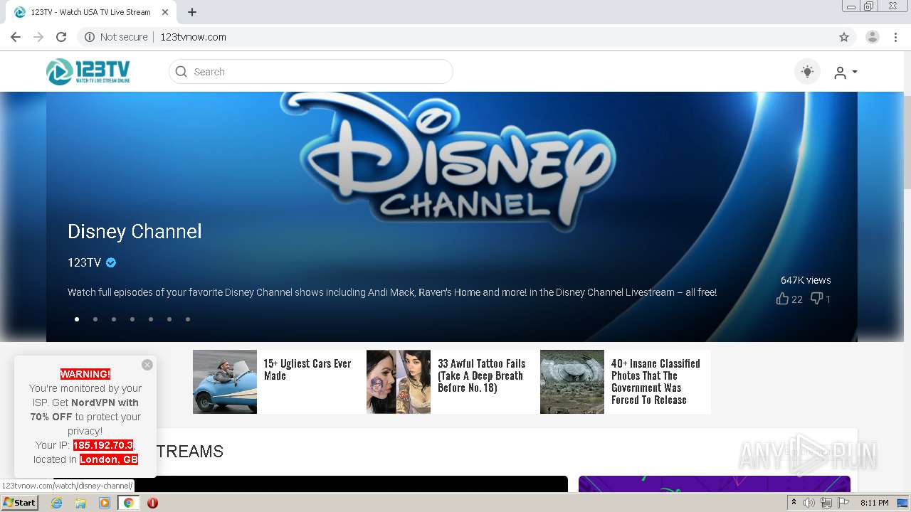This screenshot has width=911, height=512.
Task: Select the fifth carousel slide dot
Action: pyautogui.click(x=151, y=319)
